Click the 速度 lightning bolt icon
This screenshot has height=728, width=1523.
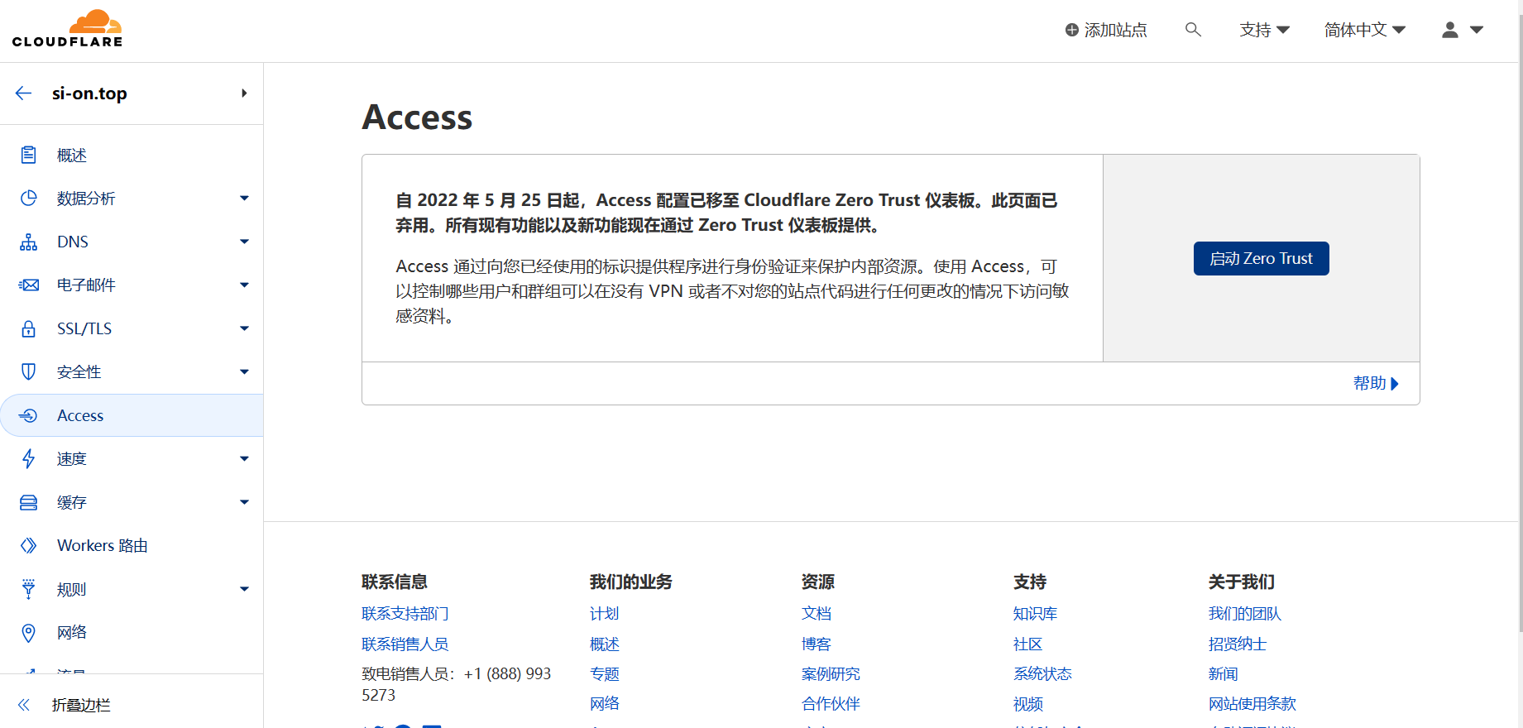click(x=28, y=459)
